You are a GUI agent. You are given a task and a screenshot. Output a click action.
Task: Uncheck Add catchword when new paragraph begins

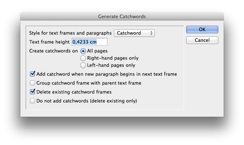32,74
